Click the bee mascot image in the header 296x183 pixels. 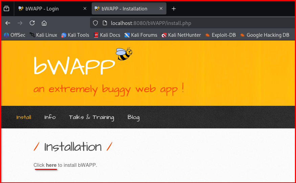coord(124,54)
